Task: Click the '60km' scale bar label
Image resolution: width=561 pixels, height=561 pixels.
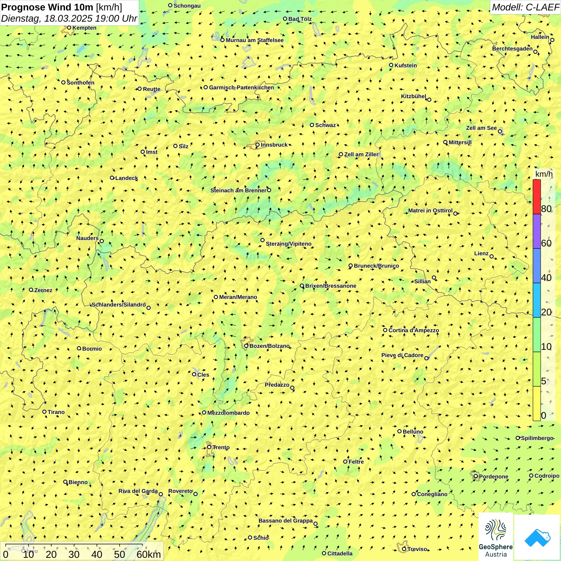Action: pos(149,554)
